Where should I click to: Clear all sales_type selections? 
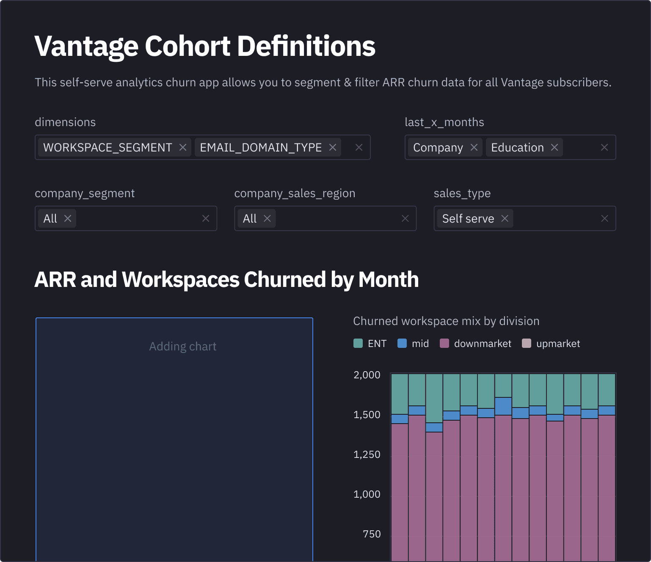click(x=604, y=218)
